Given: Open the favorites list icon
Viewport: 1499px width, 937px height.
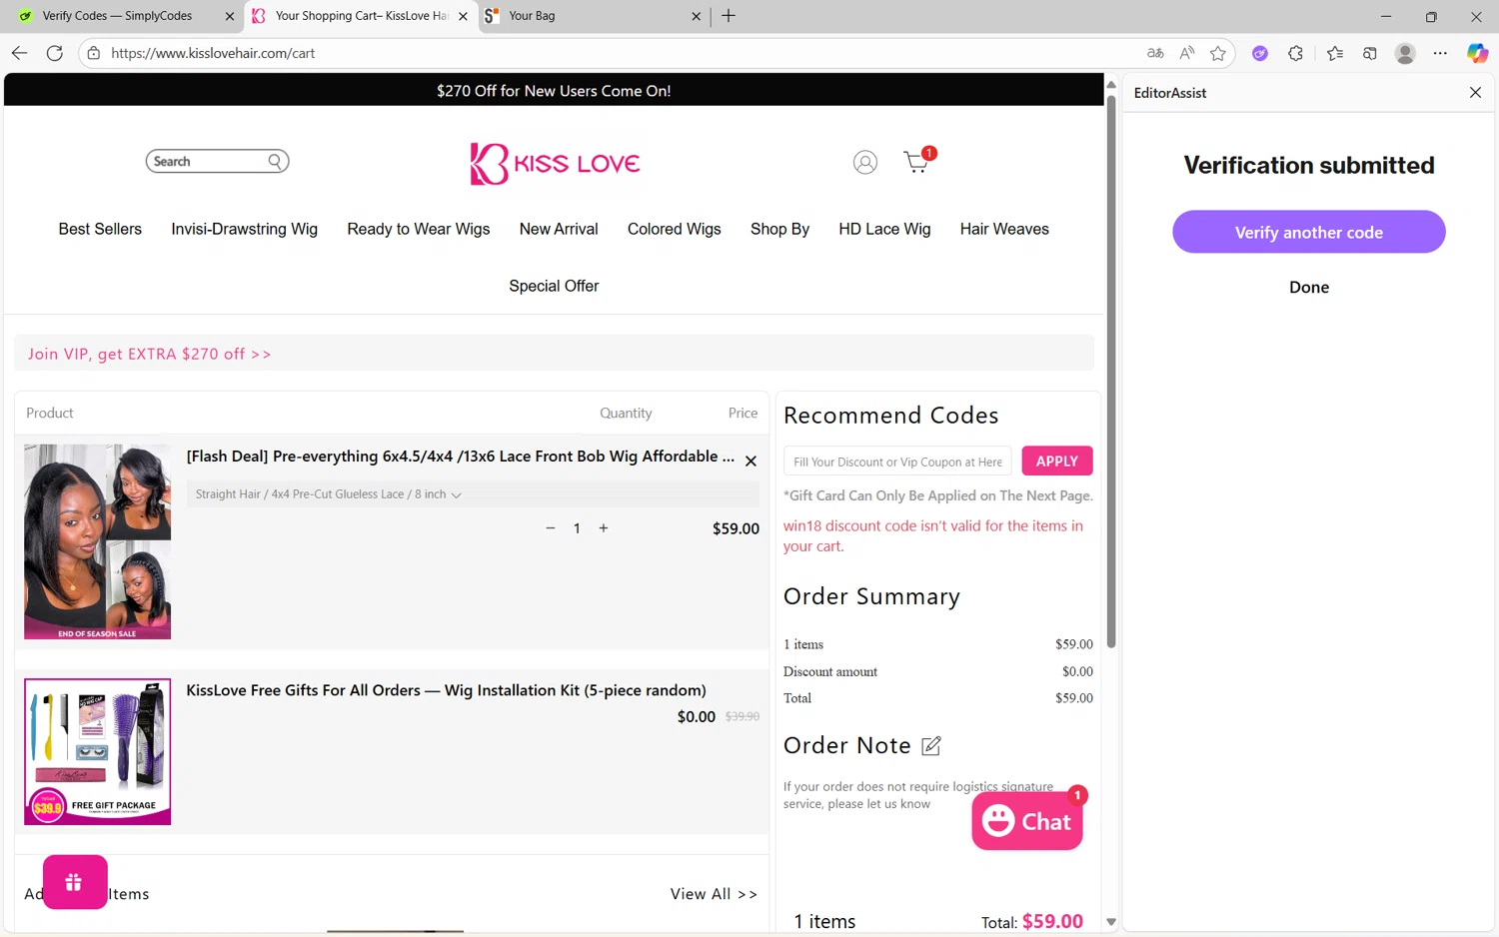Looking at the screenshot, I should (1335, 53).
